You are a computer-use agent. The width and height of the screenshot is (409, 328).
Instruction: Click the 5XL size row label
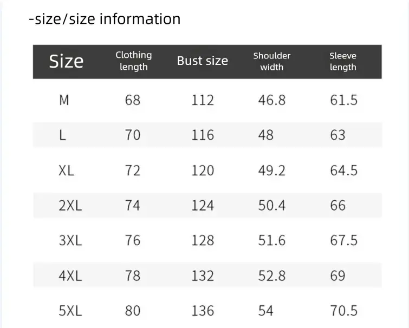coord(70,311)
